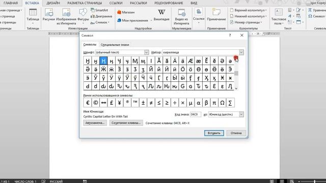
Task: Click the Вставить insert button
Action: pos(214,133)
